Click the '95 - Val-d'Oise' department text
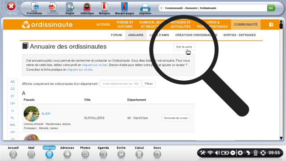Image resolution: width=286 pixels, height=161 pixels. click(137, 118)
